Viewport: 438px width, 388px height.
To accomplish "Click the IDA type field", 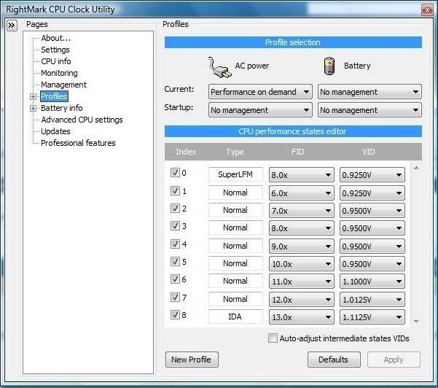I will pyautogui.click(x=235, y=317).
